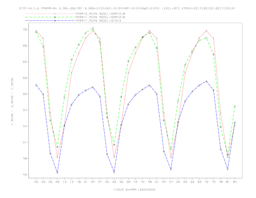Click x-axis forecast hour label 60
Image resolution: width=256 pixels, height=198 pixels.
tap(178, 182)
